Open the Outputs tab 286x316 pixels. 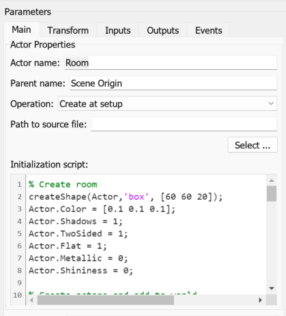(163, 30)
